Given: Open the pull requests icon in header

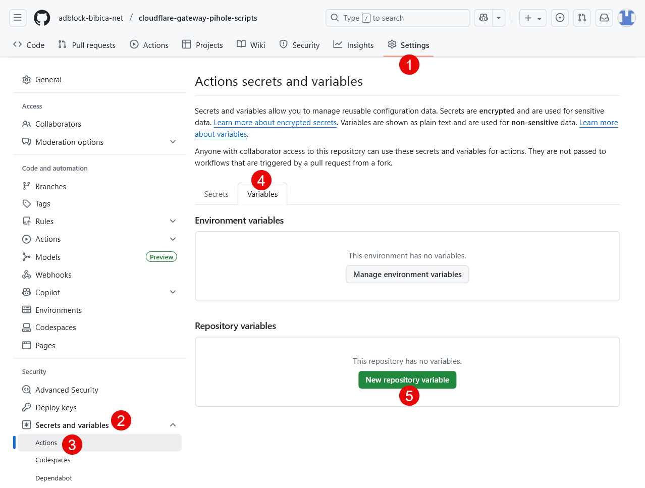Looking at the screenshot, I should click(582, 18).
